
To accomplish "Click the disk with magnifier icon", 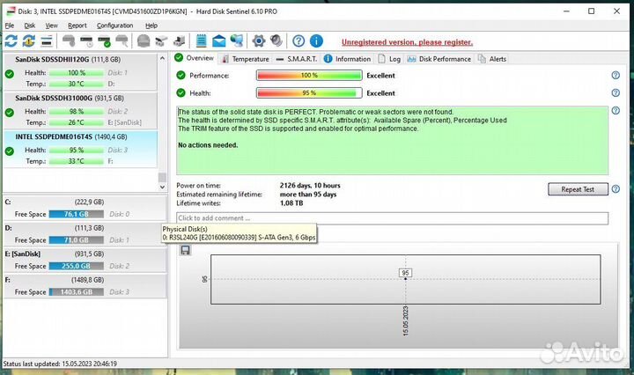I will click(x=122, y=40).
